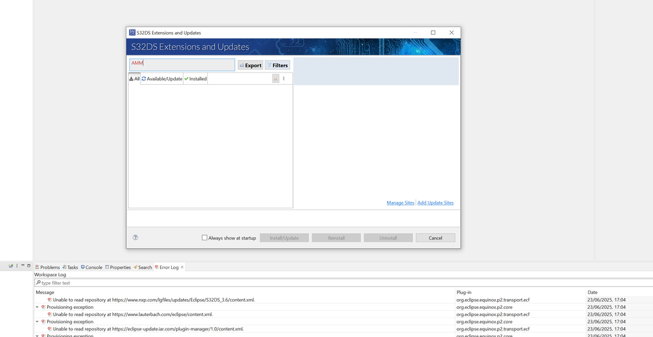Click the error icon on the nxp.com repository row
The height and width of the screenshot is (337, 653).
[x=50, y=300]
